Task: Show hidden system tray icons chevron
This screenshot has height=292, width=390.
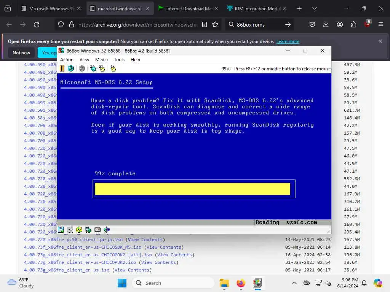Action: (x=294, y=283)
